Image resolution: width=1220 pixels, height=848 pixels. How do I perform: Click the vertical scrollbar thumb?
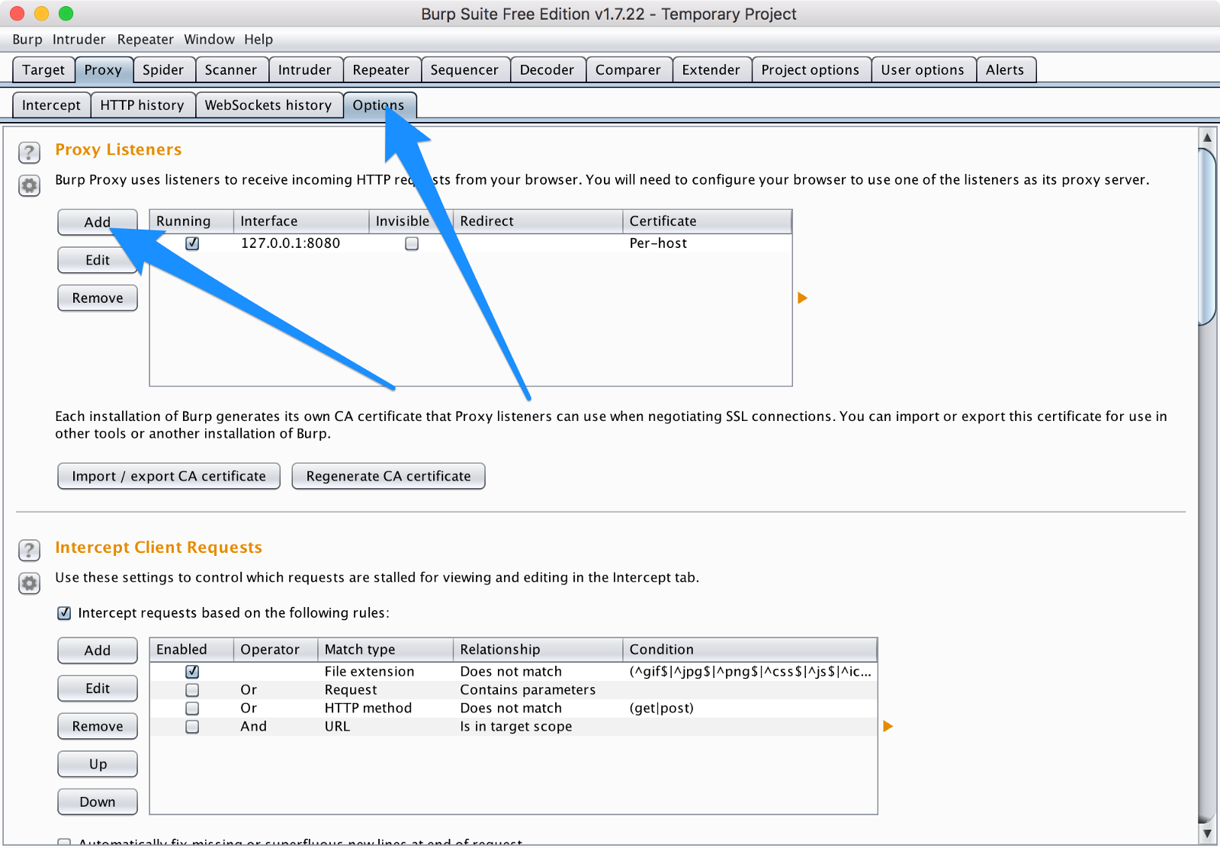click(x=1207, y=236)
